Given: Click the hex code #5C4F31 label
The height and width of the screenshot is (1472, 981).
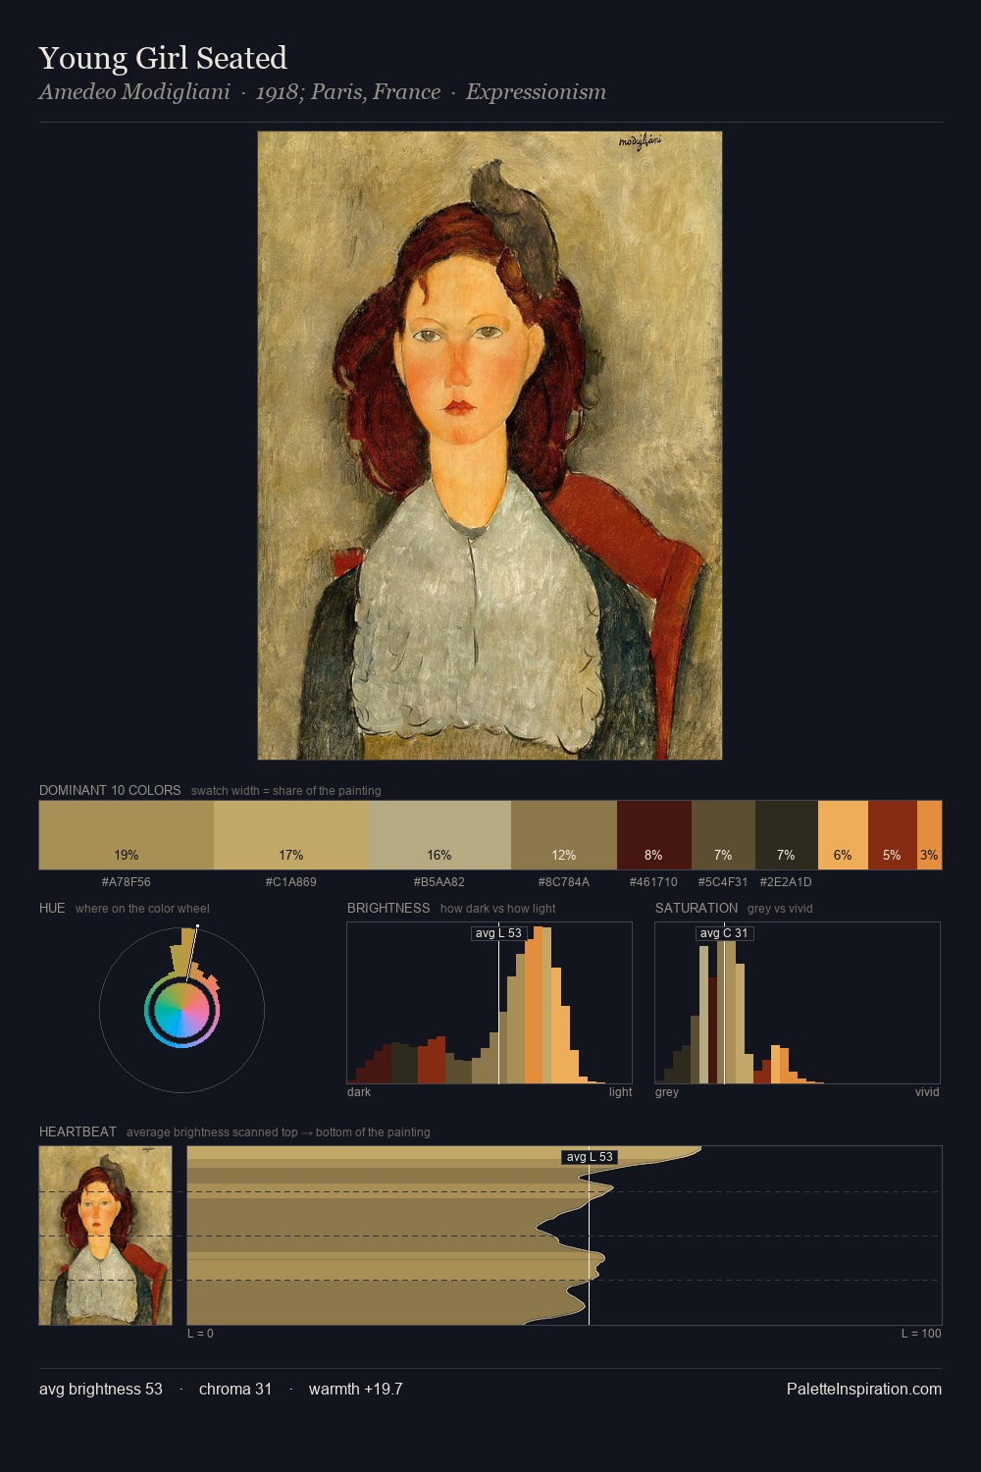Looking at the screenshot, I should [x=723, y=882].
